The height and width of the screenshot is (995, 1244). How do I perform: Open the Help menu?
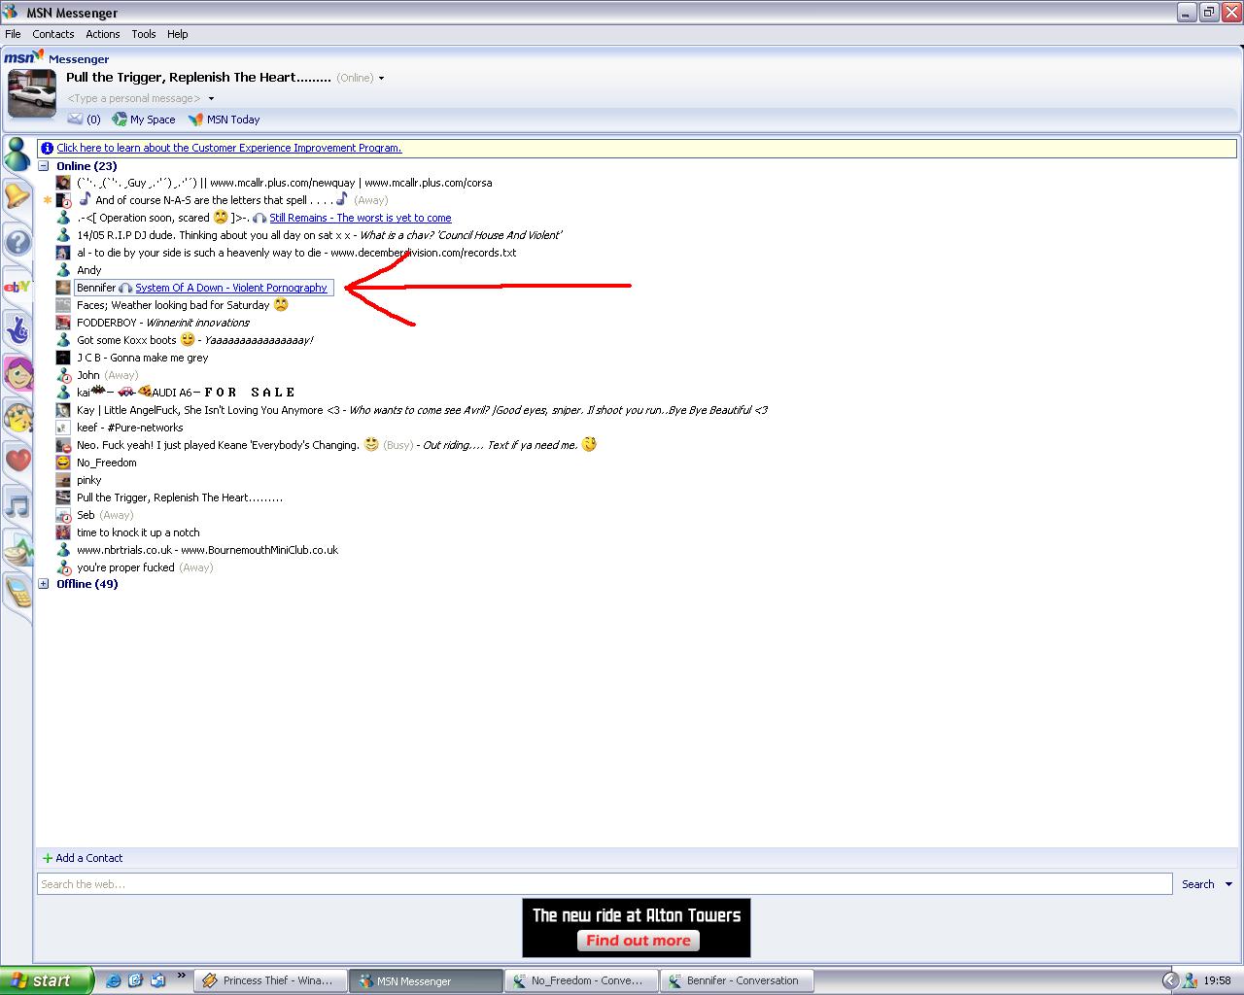(x=178, y=34)
